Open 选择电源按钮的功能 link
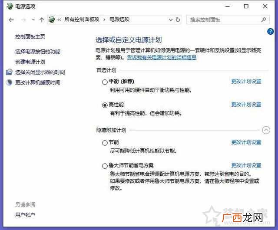Screen dimensions: 278x230 coord(38,52)
